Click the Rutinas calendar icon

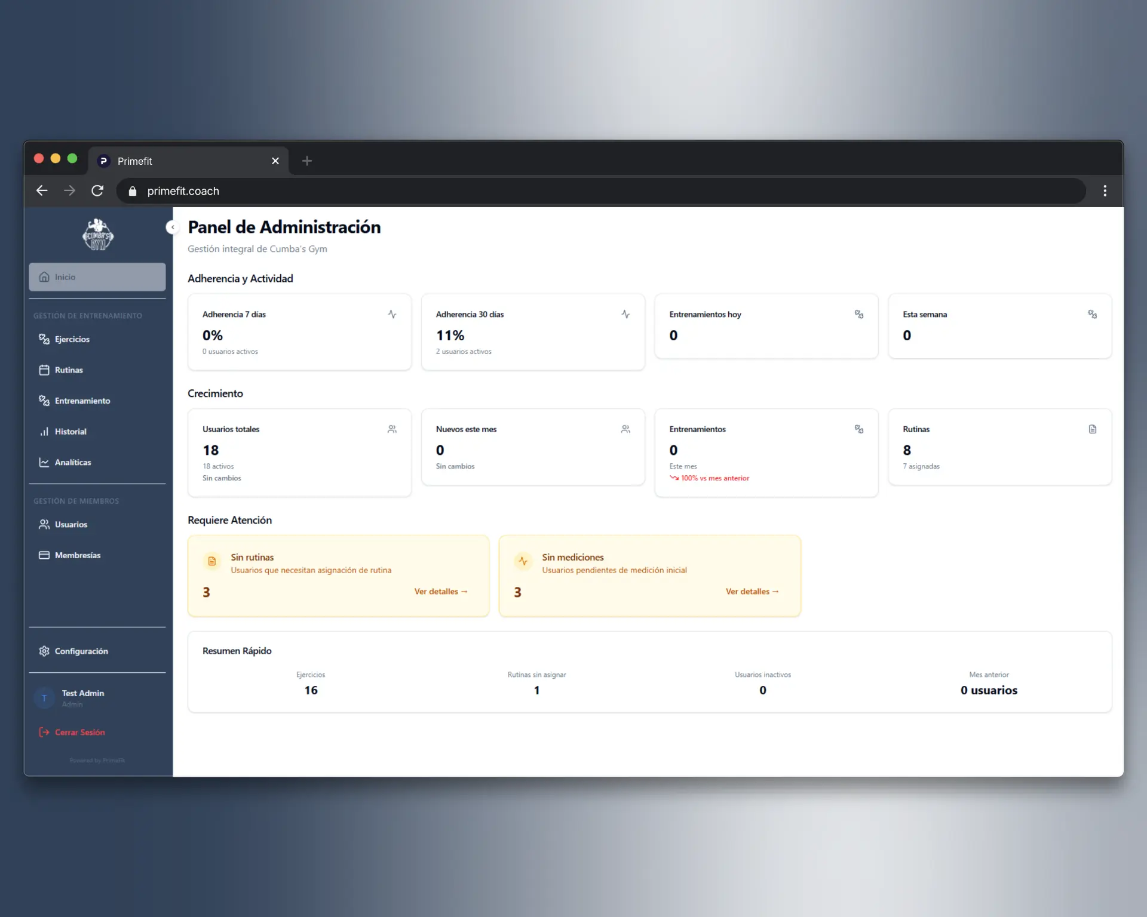click(44, 370)
